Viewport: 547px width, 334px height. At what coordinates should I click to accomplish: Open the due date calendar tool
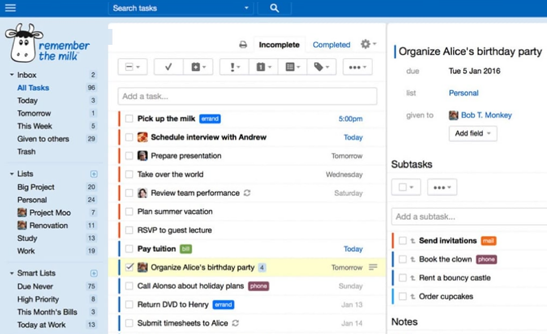[263, 67]
